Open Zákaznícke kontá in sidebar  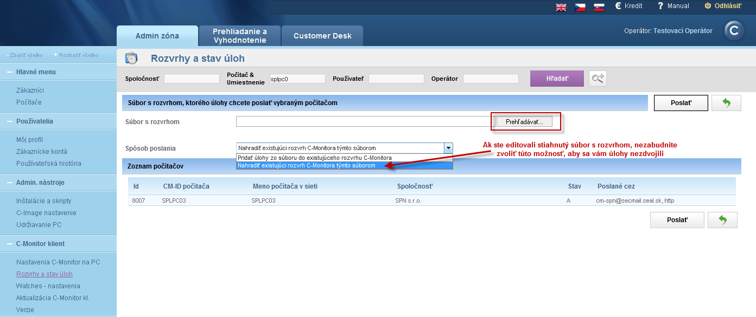(x=42, y=152)
